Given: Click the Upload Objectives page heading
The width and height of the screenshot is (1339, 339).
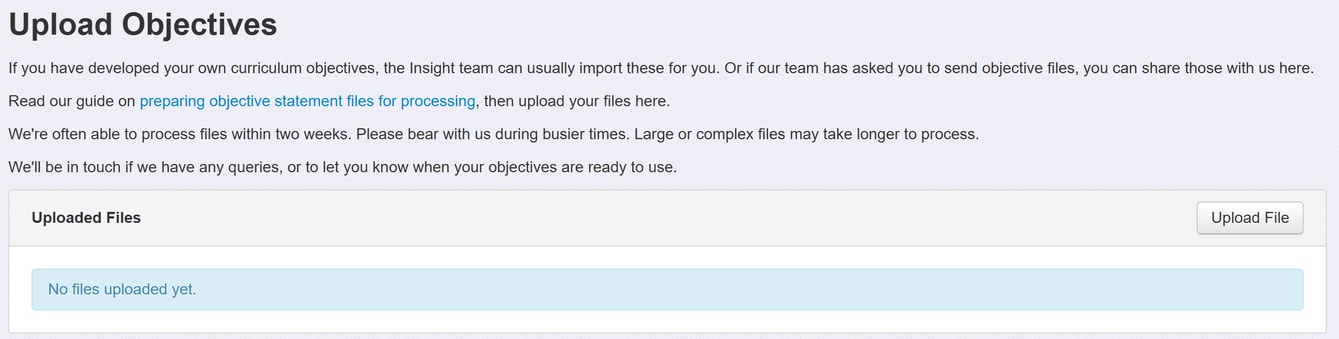Looking at the screenshot, I should click(143, 25).
